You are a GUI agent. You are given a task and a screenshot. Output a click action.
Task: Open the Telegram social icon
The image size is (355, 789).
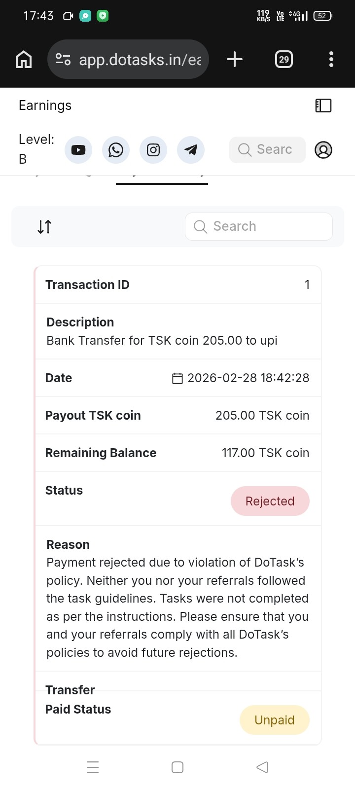pos(191,150)
